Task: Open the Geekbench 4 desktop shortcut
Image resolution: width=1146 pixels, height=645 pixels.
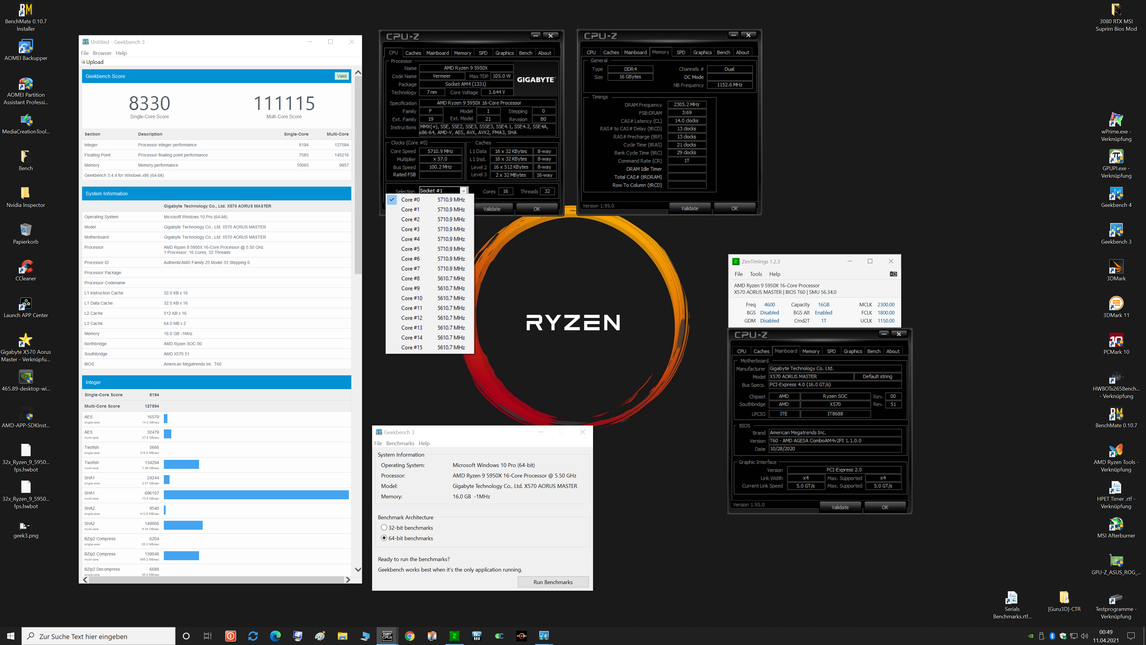Action: pyautogui.click(x=1116, y=197)
